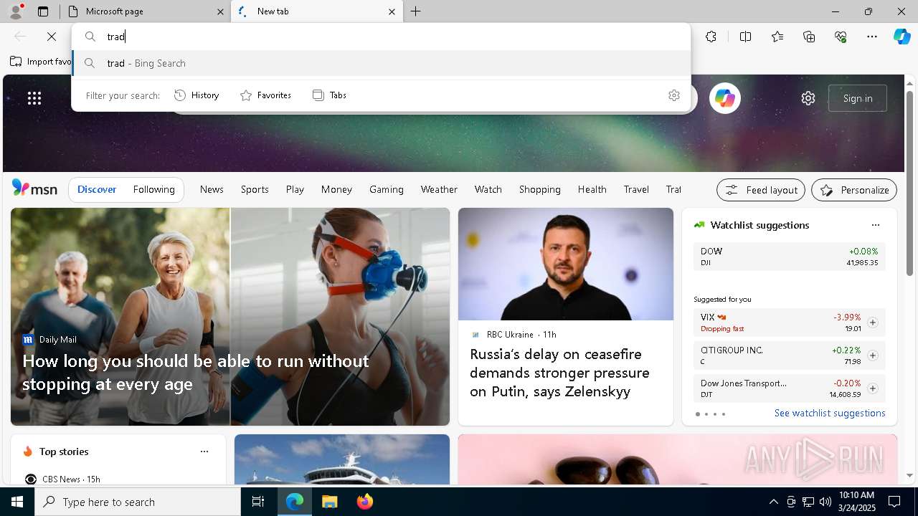
Task: Show hidden system tray icons
Action: pyautogui.click(x=773, y=502)
